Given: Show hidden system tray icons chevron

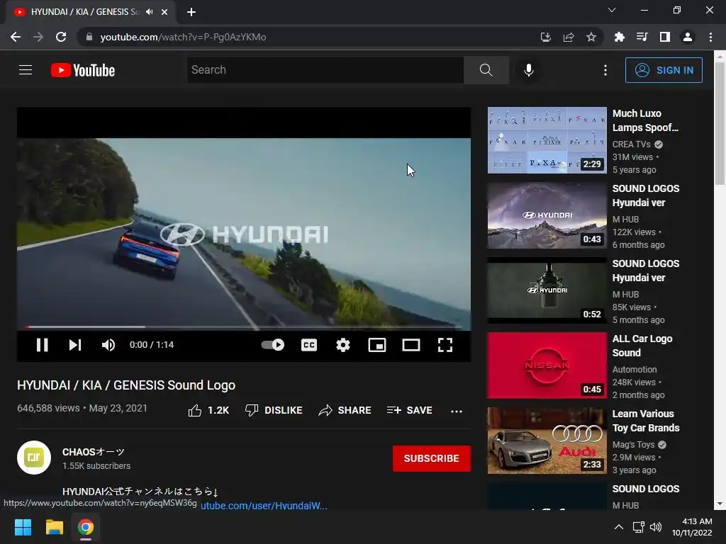Looking at the screenshot, I should coord(618,527).
